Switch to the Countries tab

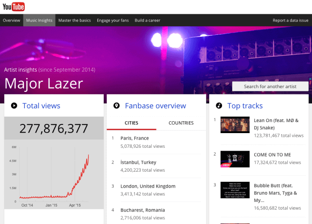pyautogui.click(x=181, y=123)
